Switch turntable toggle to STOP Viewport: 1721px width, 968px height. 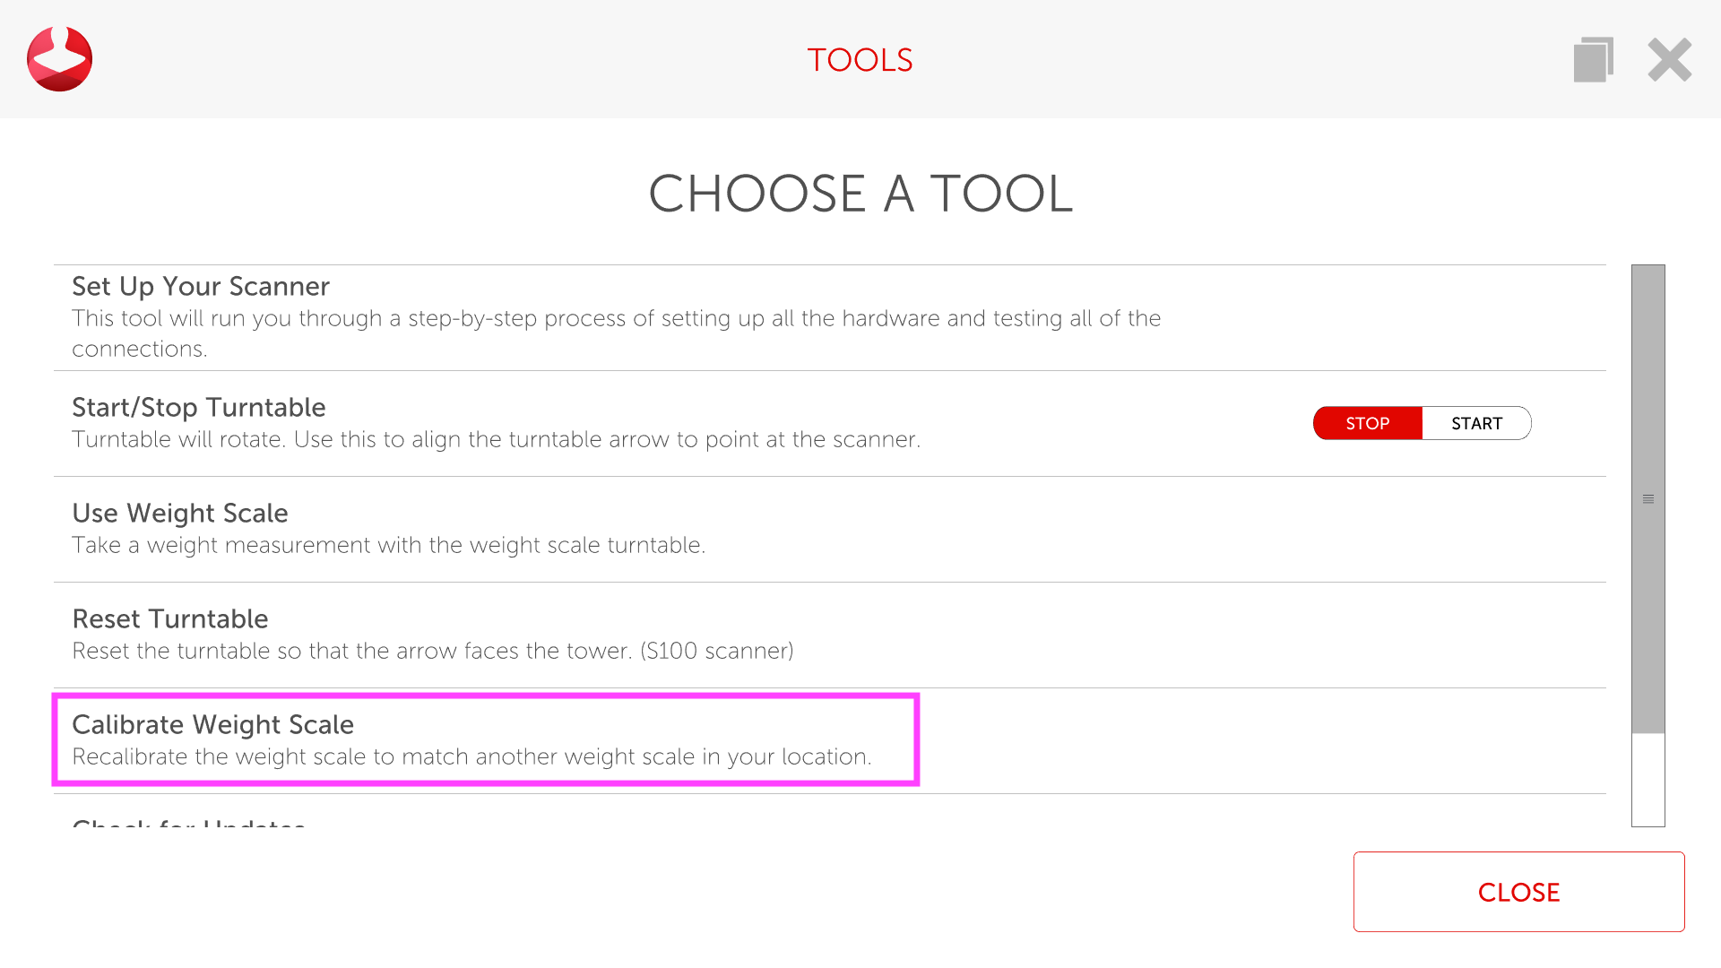pos(1367,423)
